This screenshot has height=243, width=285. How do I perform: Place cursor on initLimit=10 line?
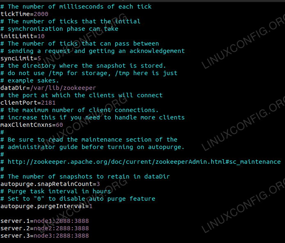(x=22, y=36)
